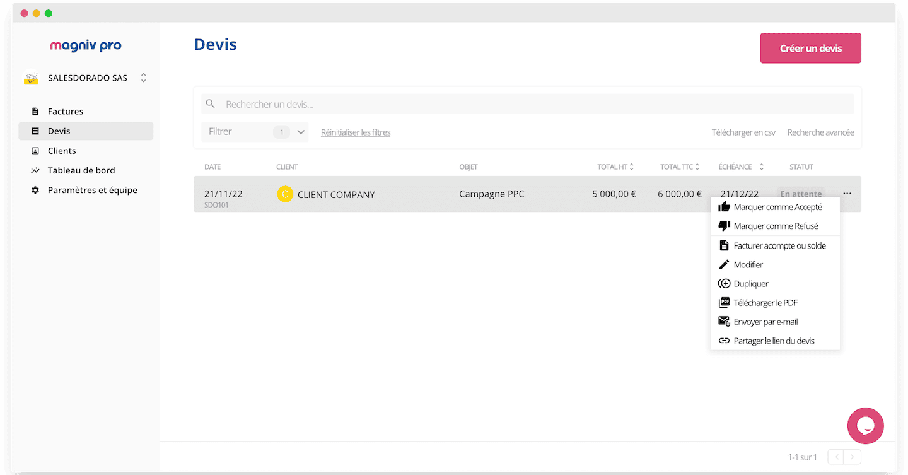Click the Paramètres et équipe gear icon

35,190
